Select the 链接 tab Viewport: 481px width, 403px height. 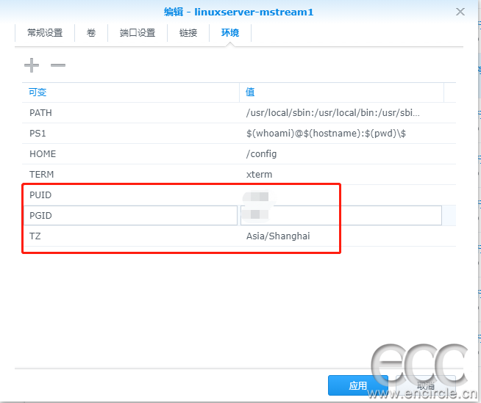tap(188, 33)
